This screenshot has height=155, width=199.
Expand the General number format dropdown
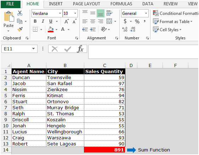(146, 13)
